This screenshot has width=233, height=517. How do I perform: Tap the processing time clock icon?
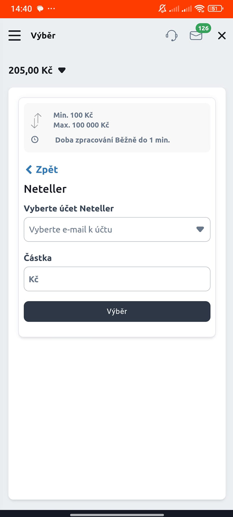[x=35, y=140]
